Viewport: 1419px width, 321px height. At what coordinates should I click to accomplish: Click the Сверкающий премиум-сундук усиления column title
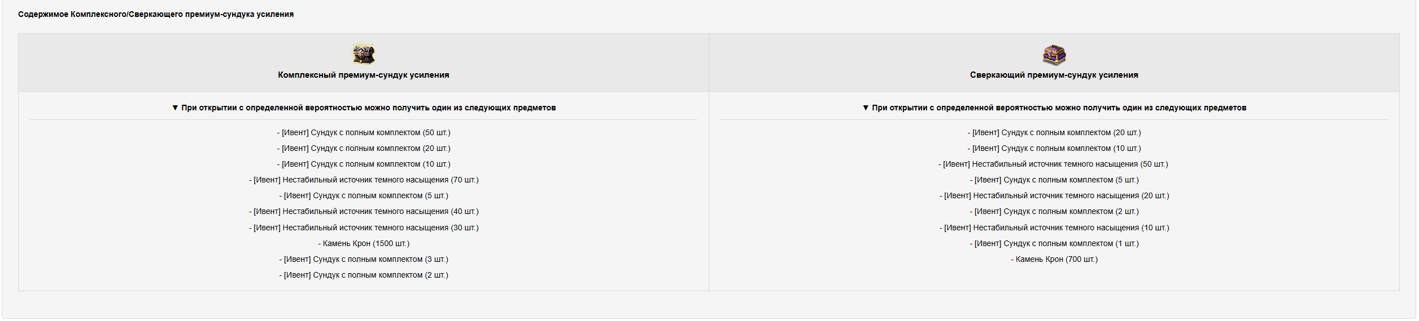pyautogui.click(x=1054, y=75)
